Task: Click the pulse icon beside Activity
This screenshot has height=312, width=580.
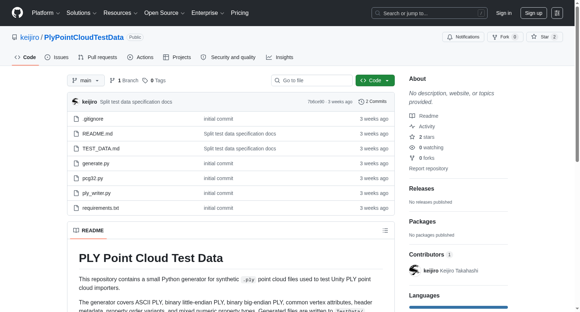Action: [412, 126]
